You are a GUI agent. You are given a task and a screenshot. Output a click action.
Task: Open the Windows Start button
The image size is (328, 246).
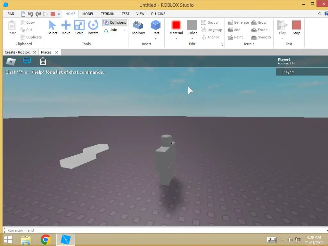coord(8,240)
